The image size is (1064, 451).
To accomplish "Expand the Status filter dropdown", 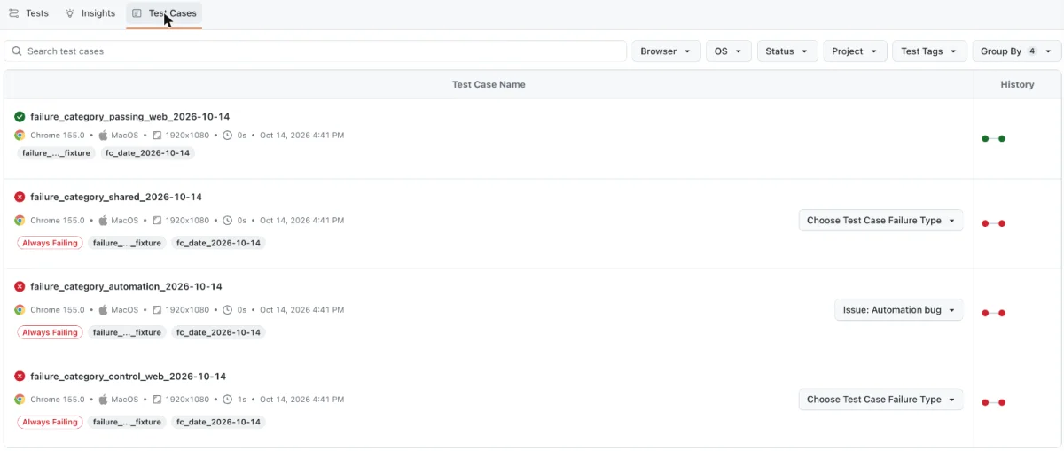I will point(787,51).
